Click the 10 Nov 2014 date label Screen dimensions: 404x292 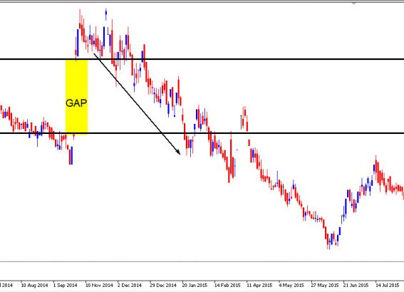(x=99, y=286)
